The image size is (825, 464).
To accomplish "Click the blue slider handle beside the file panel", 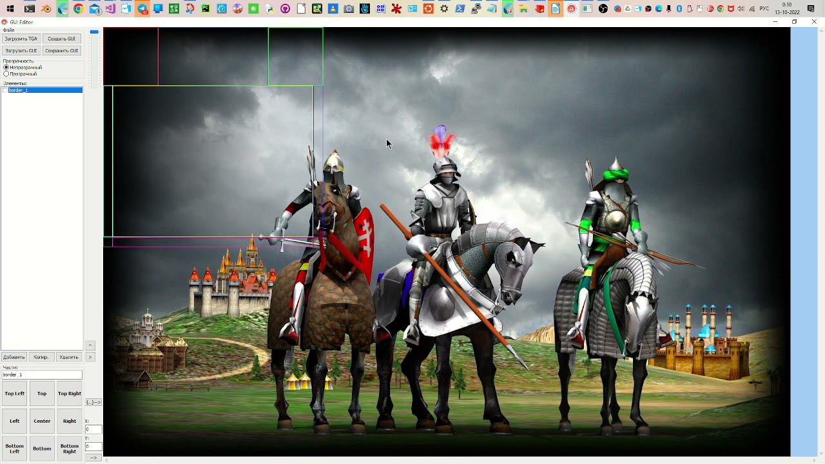I will tap(94, 32).
